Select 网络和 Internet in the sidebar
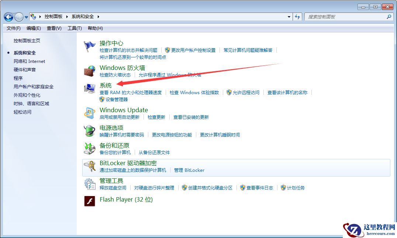Image resolution: width=397 pixels, height=238 pixels. 30,61
